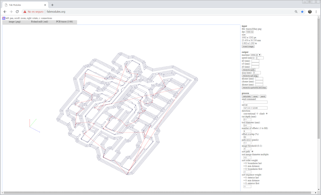Viewport: 321px width, 195px height.
Task: Edit the sort sequence weight field
Action: coord(247,187)
